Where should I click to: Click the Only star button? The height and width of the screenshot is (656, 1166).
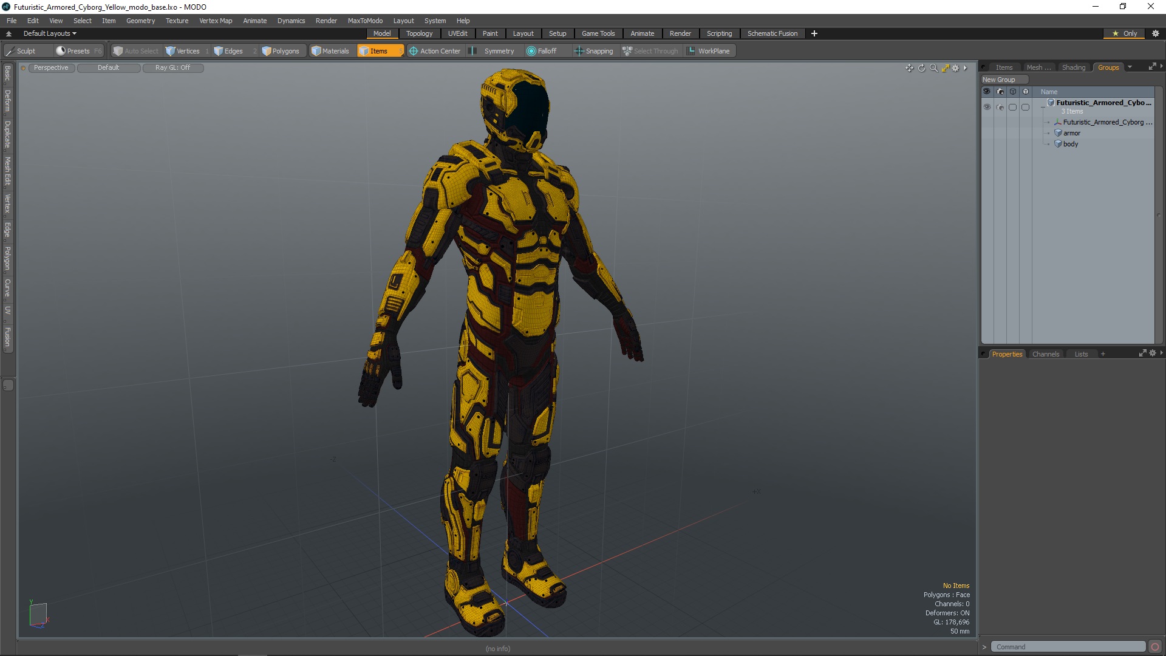(1124, 33)
